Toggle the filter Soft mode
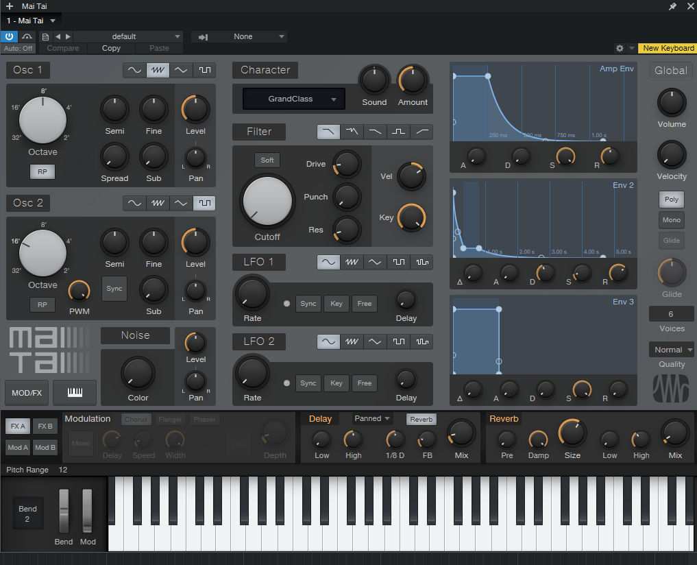The width and height of the screenshot is (697, 565). point(267,160)
